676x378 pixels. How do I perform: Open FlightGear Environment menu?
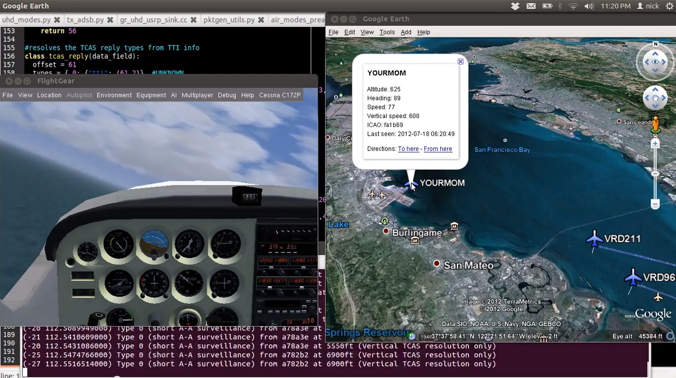click(114, 95)
